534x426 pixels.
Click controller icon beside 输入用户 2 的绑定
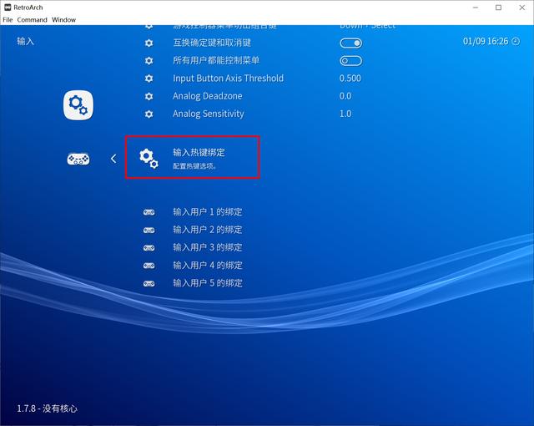(x=149, y=230)
